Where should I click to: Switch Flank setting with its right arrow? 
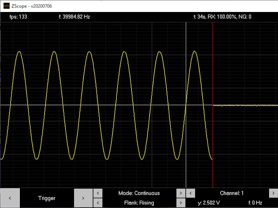click(181, 202)
